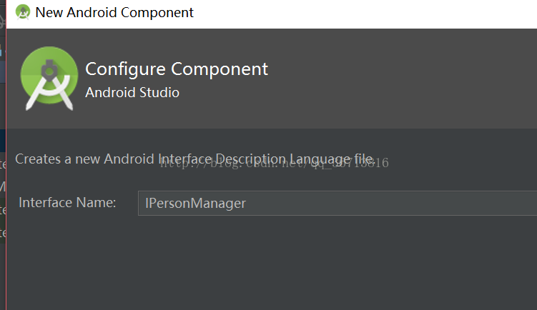Click the Android icon in the title bar
Image resolution: width=537 pixels, height=310 pixels.
click(x=23, y=12)
